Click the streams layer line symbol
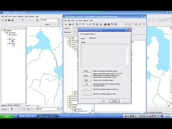The height and width of the screenshot is (129, 172). tap(13, 37)
